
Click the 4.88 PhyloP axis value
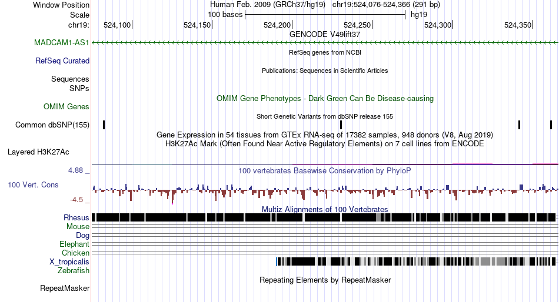click(76, 170)
